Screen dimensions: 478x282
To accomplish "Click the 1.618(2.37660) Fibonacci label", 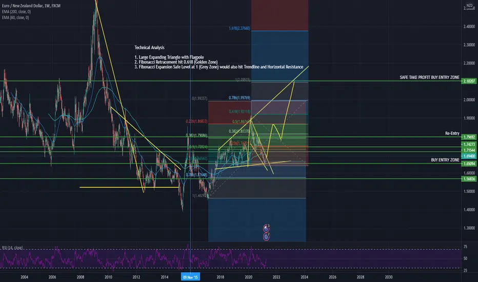I will [240, 28].
